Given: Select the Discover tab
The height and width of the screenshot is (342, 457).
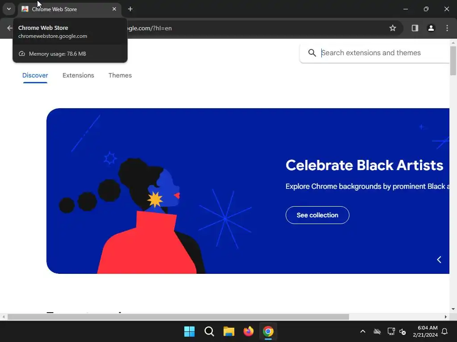Looking at the screenshot, I should (x=35, y=75).
